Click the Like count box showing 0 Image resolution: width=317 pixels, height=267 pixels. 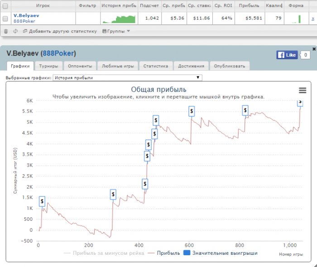click(x=306, y=55)
